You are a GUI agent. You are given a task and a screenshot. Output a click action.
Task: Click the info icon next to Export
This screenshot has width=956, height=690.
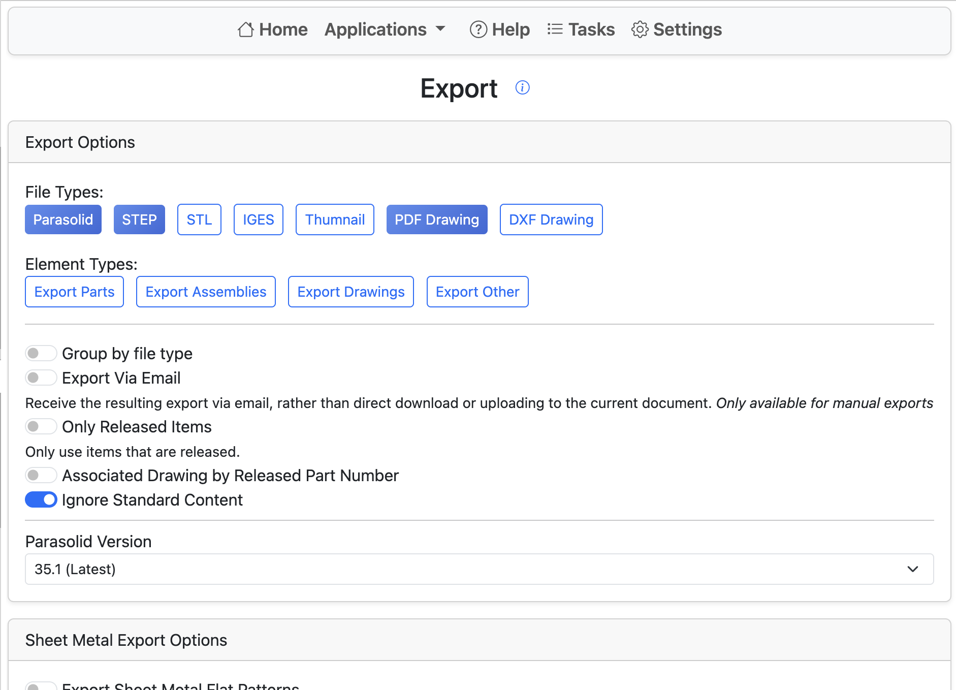[x=522, y=87]
